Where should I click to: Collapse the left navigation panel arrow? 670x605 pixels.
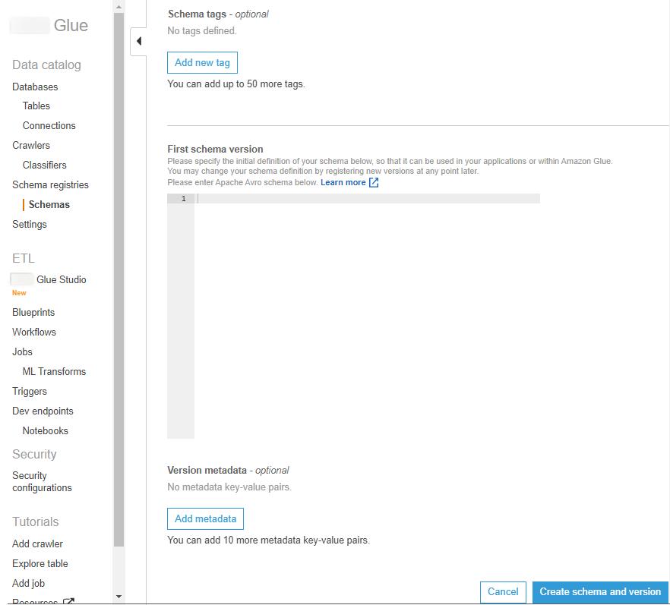pos(138,41)
